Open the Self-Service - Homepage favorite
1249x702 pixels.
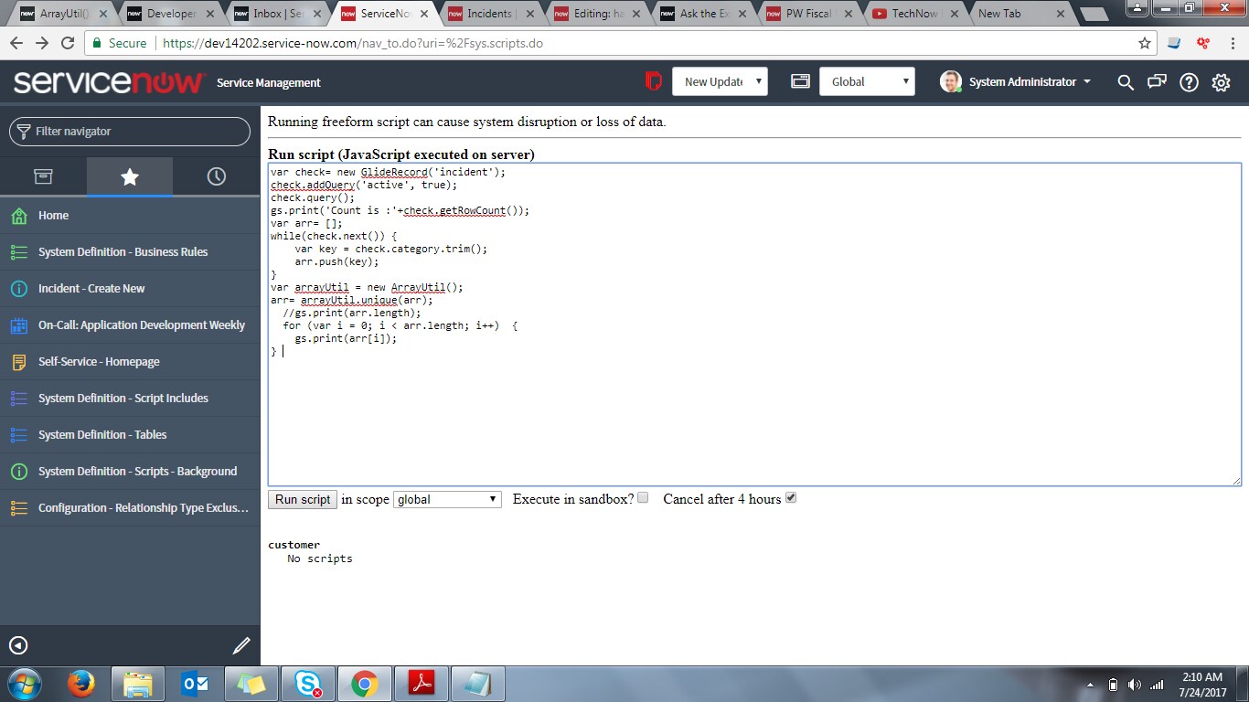(x=130, y=362)
